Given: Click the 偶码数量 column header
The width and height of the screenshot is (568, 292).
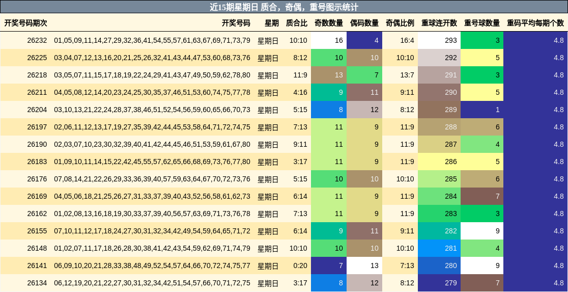Looking at the screenshot, I should [364, 23].
